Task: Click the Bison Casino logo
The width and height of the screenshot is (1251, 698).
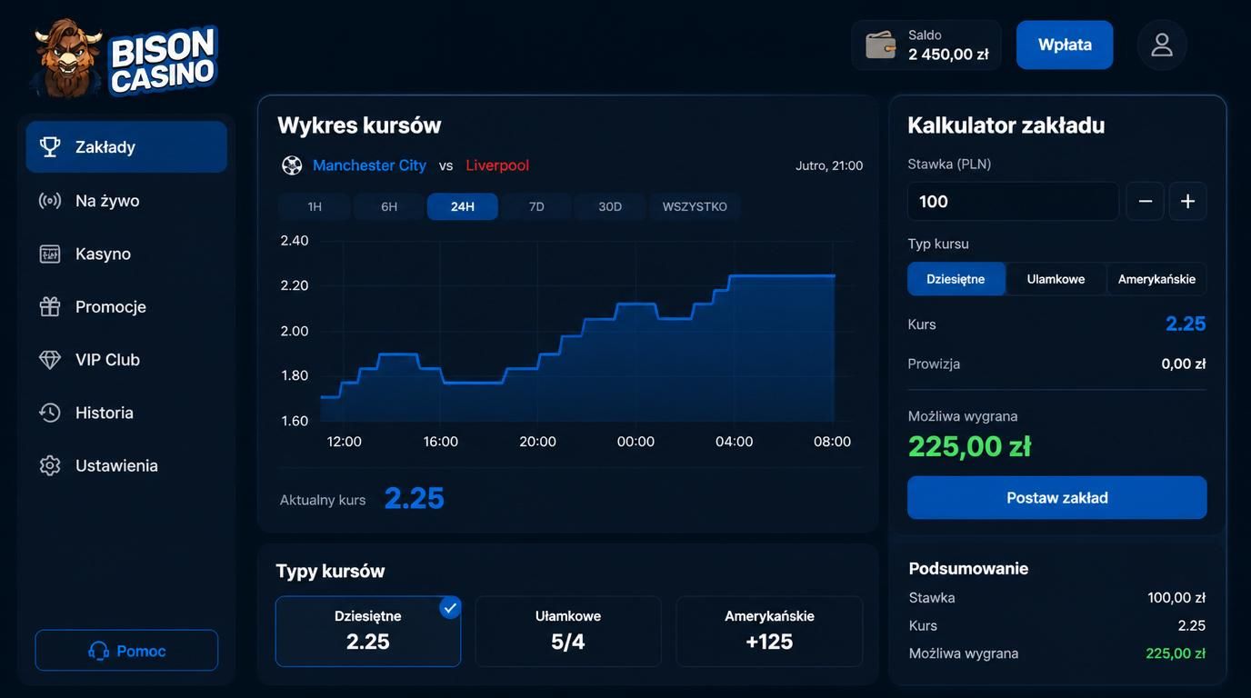Action: tap(125, 58)
